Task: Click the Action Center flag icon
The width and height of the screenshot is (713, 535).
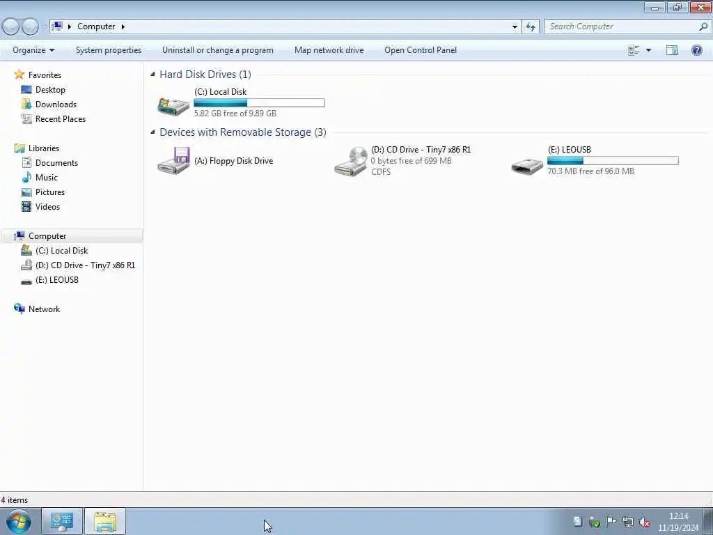Action: (x=611, y=522)
